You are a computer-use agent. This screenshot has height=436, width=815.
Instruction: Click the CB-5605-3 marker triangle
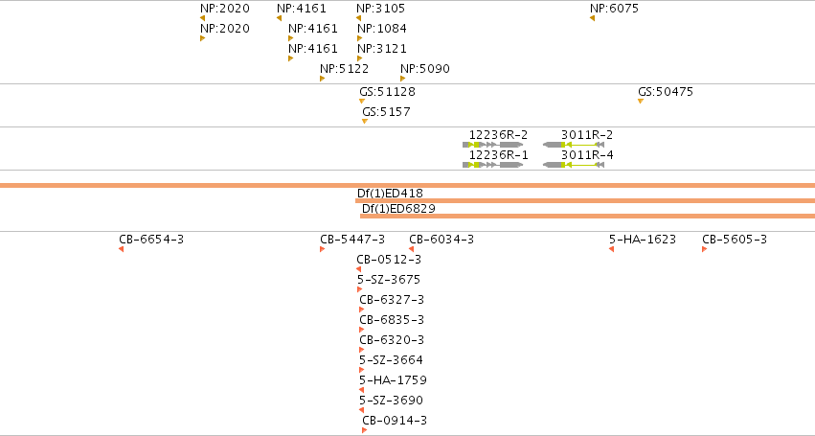(x=704, y=249)
